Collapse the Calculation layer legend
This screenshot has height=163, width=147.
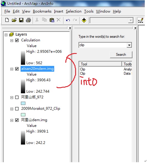click(12, 40)
